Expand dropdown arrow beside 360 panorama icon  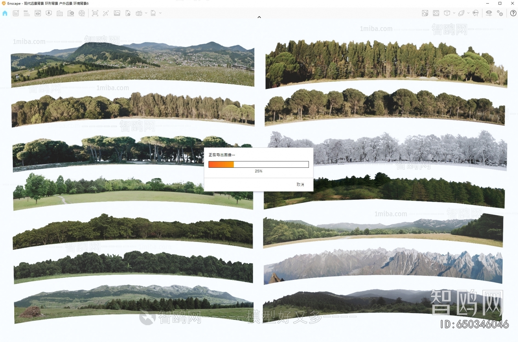pyautogui.click(x=146, y=13)
